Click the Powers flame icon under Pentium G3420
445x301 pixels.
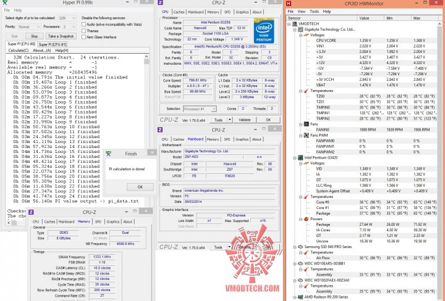(x=306, y=219)
